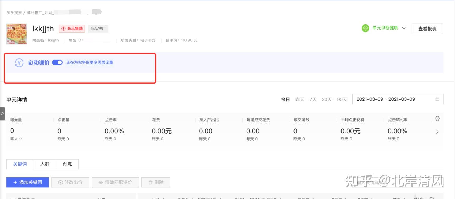Click the 单元详情 heading

point(17,100)
